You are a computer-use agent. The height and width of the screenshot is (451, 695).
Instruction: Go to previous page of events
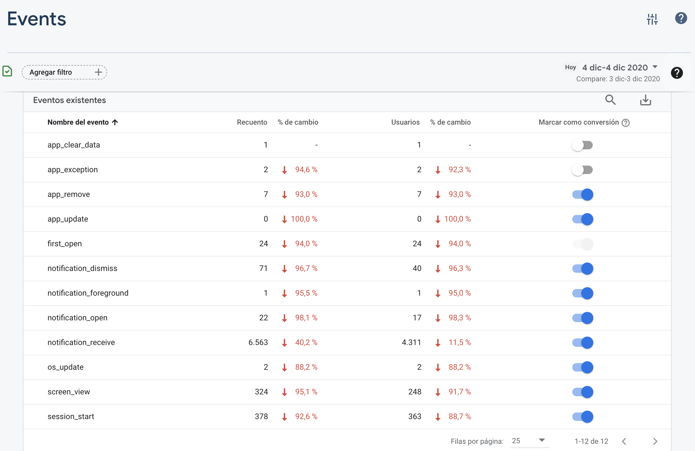pyautogui.click(x=624, y=441)
